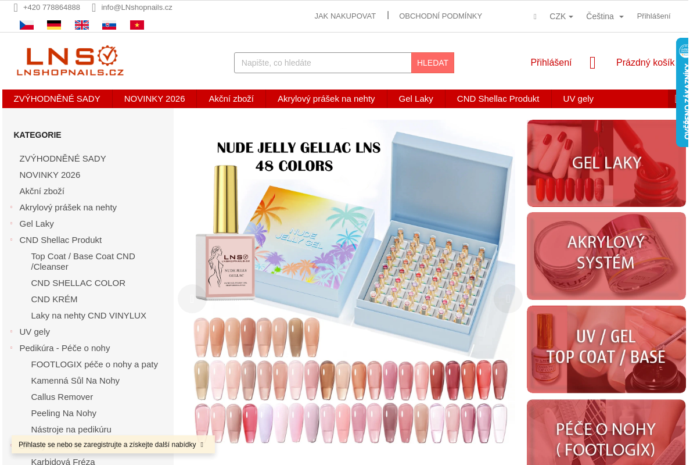Click the phone number +420 778864888
Image resolution: width=697 pixels, height=465 pixels.
[52, 8]
